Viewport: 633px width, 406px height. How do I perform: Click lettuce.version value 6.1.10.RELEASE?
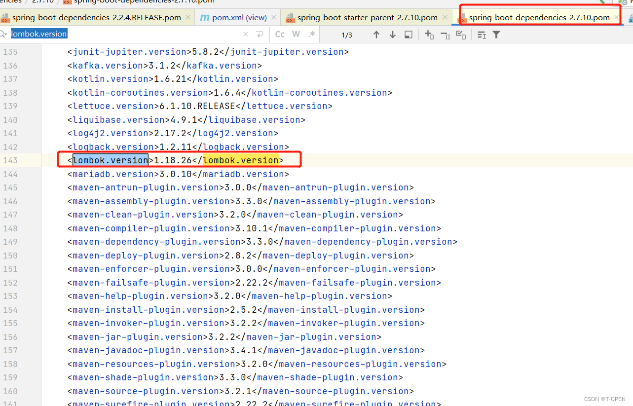[x=197, y=106]
